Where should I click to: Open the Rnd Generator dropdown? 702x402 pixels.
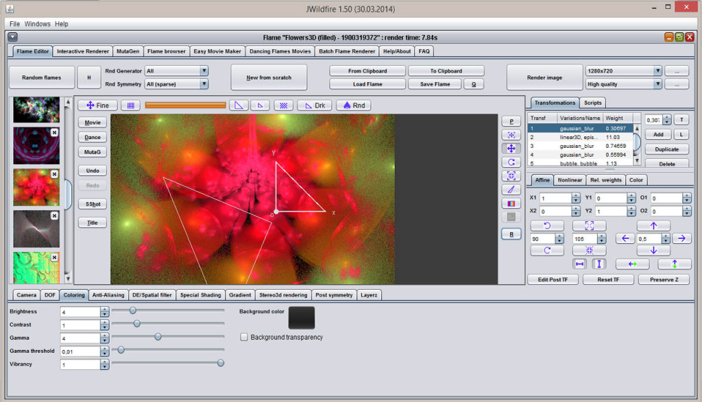click(x=176, y=71)
